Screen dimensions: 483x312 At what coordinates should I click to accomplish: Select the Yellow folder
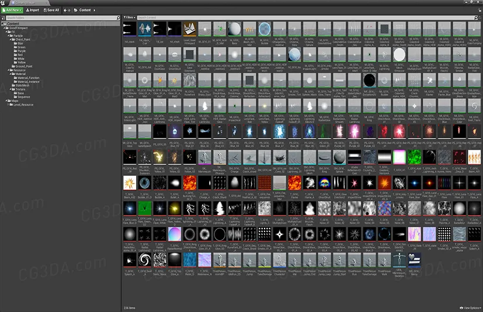click(x=20, y=63)
